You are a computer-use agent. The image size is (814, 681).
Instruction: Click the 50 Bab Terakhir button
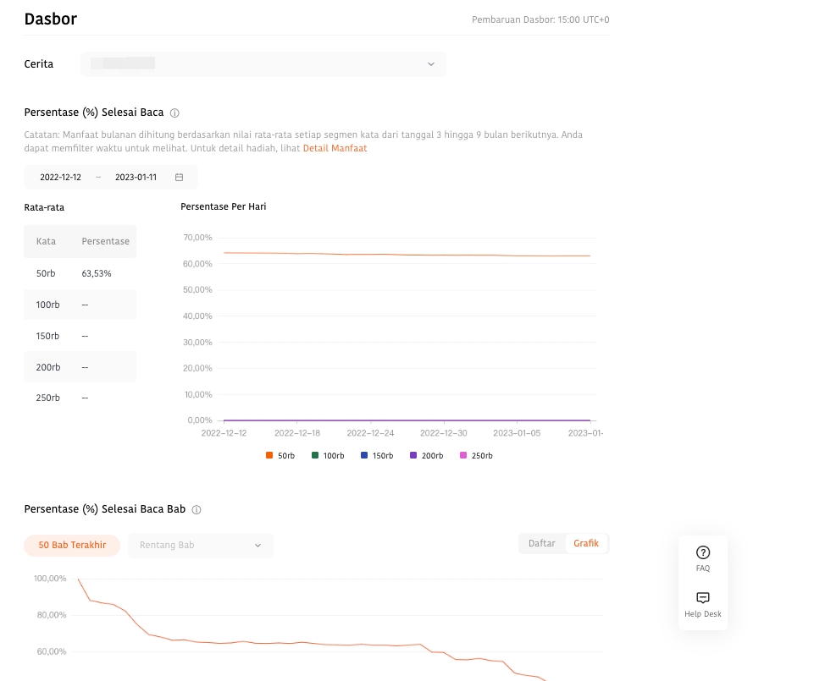tap(72, 546)
